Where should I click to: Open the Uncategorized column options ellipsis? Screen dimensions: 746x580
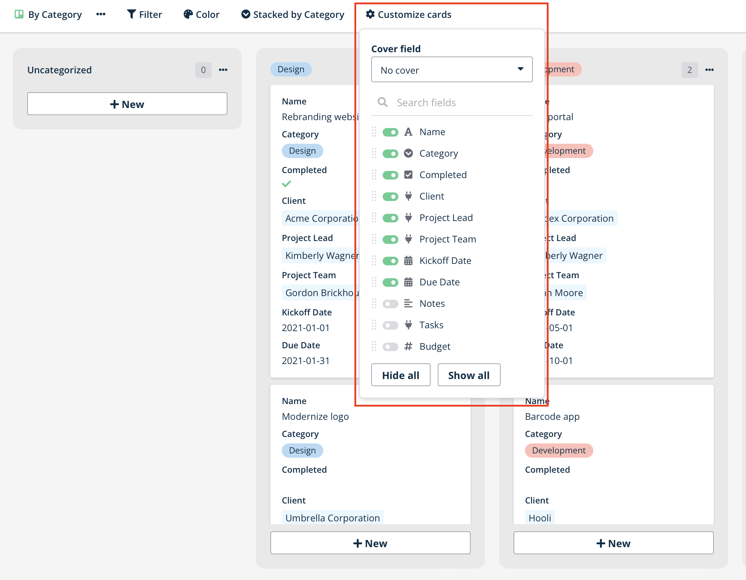pyautogui.click(x=223, y=70)
